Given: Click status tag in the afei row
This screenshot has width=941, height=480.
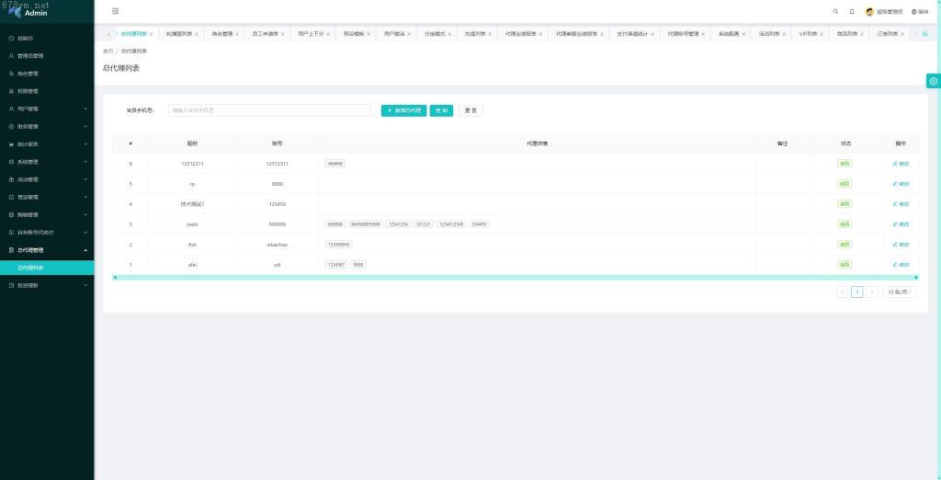Looking at the screenshot, I should (845, 264).
